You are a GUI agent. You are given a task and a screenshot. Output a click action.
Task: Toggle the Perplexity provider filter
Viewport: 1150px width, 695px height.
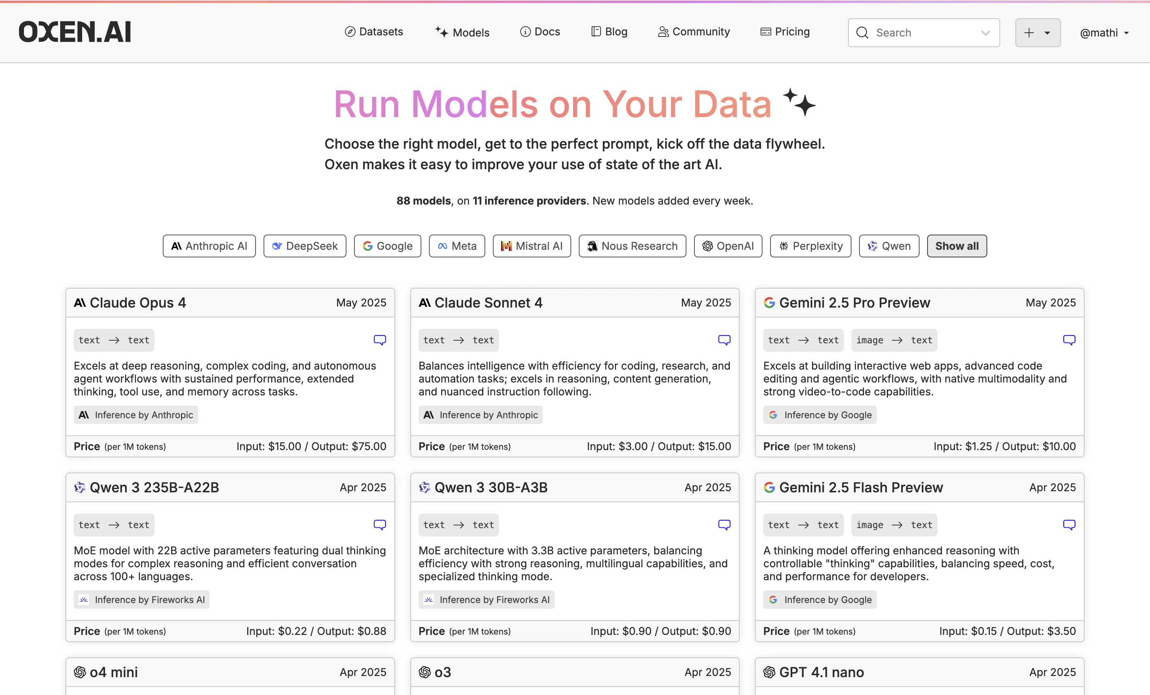pos(810,246)
